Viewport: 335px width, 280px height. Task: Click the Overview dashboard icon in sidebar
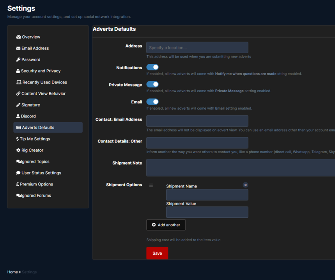click(18, 37)
